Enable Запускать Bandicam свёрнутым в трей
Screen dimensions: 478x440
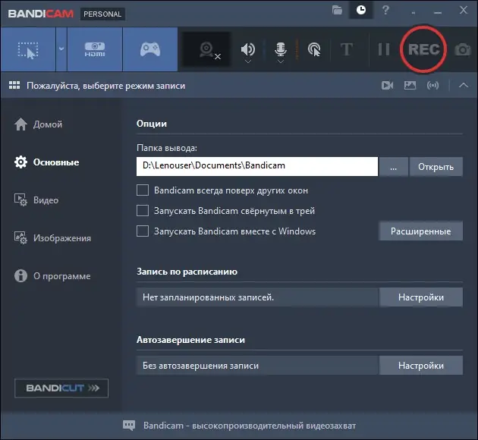143,211
